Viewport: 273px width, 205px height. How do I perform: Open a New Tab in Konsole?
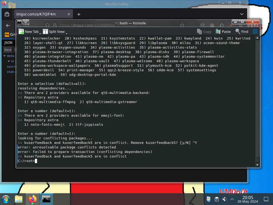click(29, 31)
